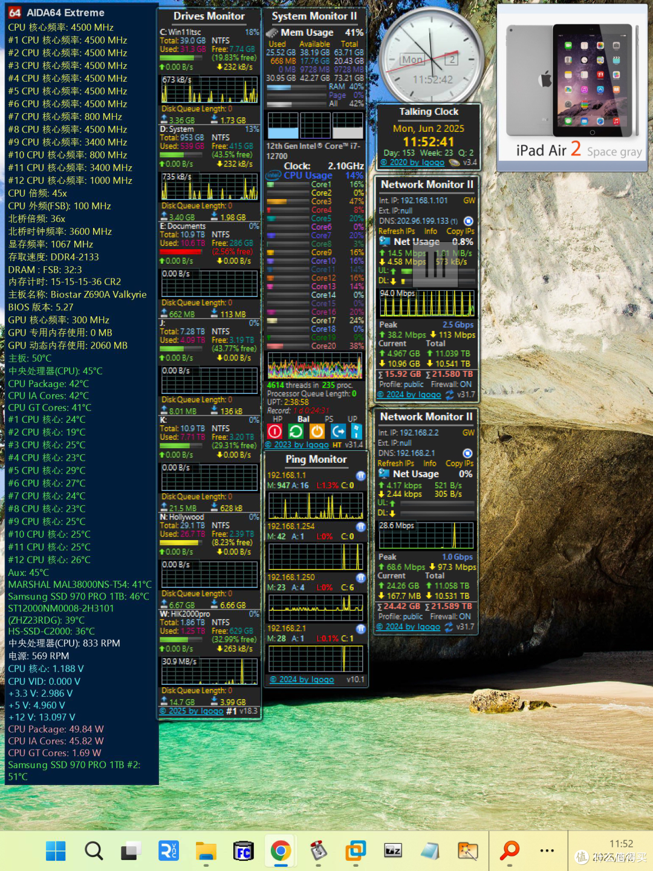Viewport: 653px width, 871px height.
Task: Click Copy IPs in the 192.168.2.2 Network Monitor
Action: (460, 463)
